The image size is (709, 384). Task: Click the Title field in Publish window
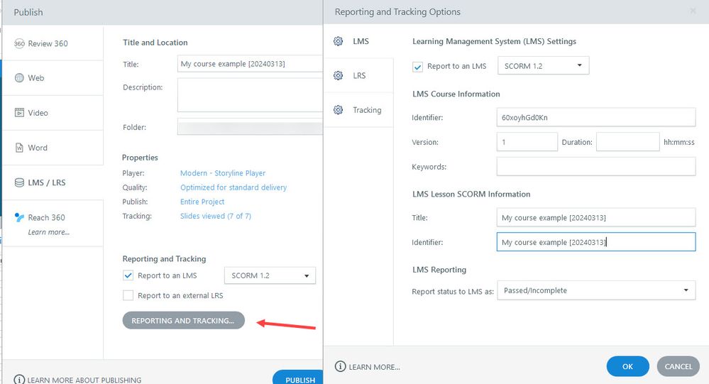click(x=250, y=64)
